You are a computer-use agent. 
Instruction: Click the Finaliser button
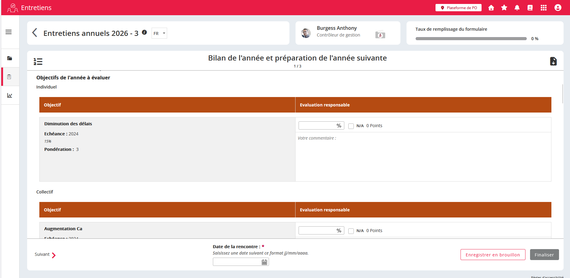point(544,255)
